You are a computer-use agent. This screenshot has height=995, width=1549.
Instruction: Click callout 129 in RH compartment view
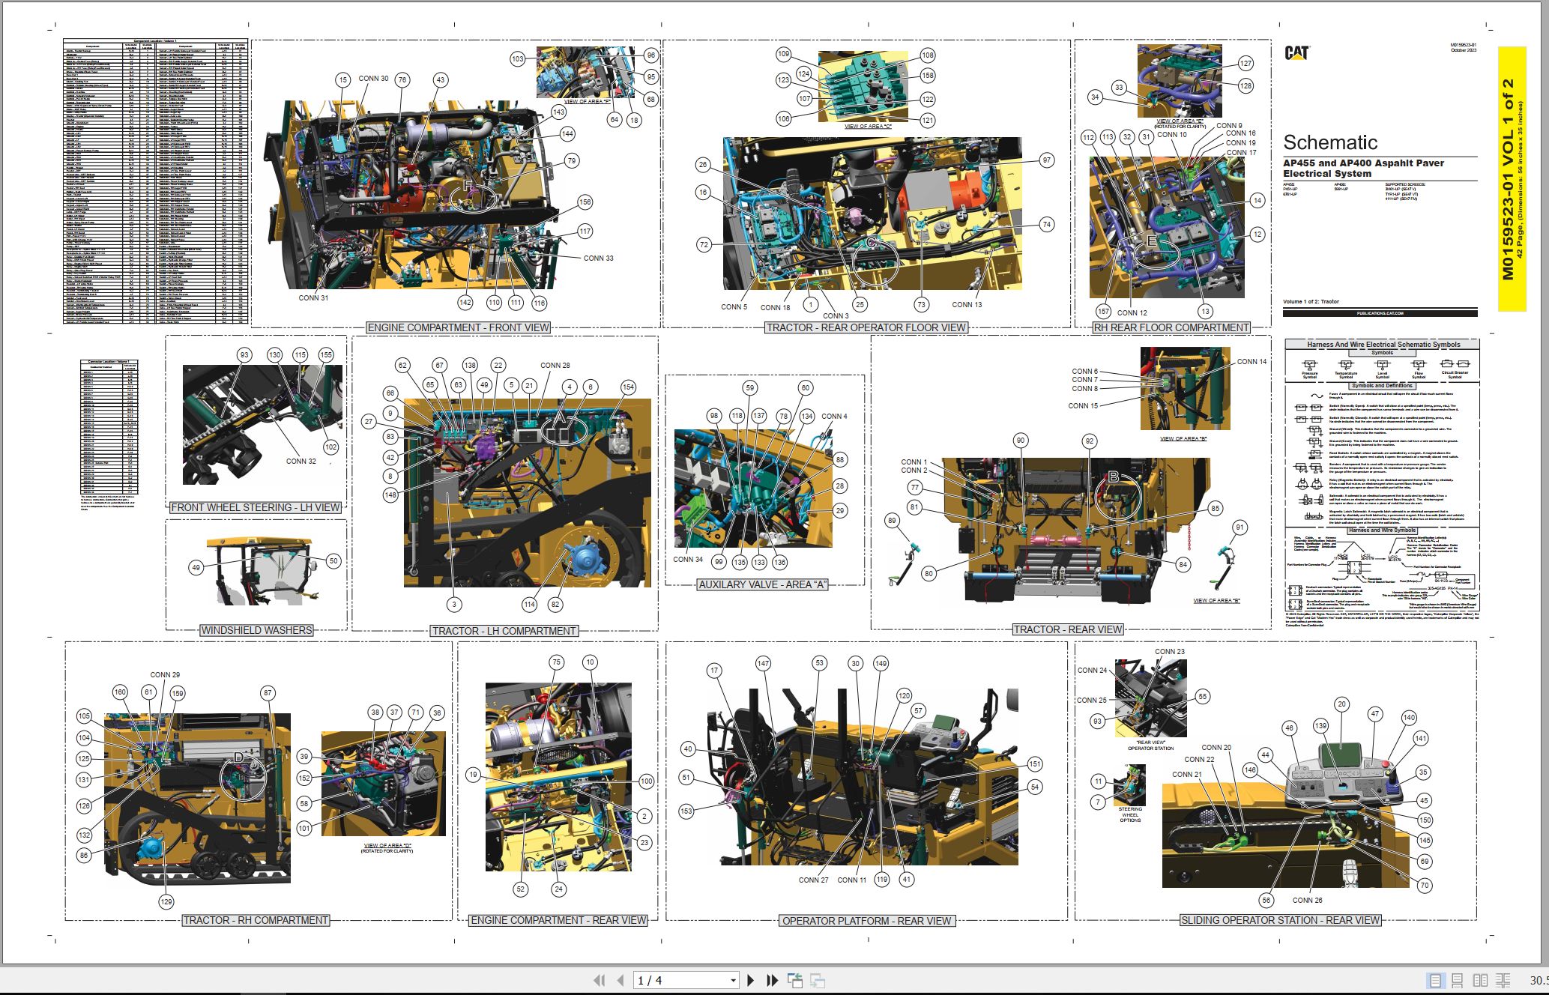pos(166,902)
